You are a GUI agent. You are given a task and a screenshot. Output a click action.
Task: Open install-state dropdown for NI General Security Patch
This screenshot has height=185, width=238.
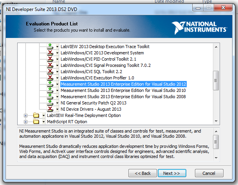57,103
